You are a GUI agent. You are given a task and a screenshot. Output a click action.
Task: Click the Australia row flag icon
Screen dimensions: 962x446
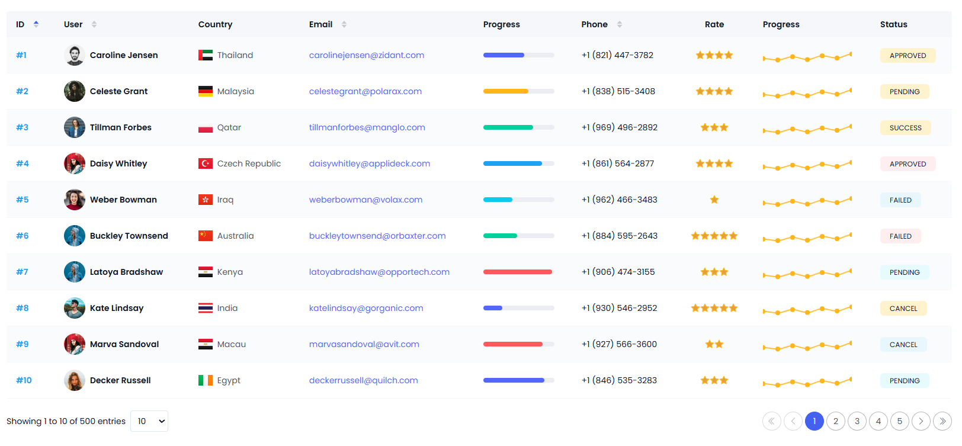tap(206, 236)
